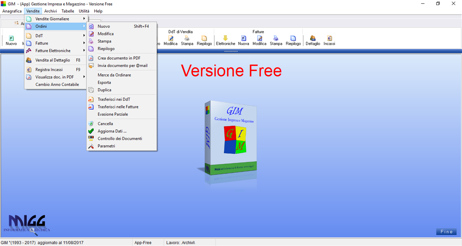Open the Tabelle menu

click(x=68, y=11)
